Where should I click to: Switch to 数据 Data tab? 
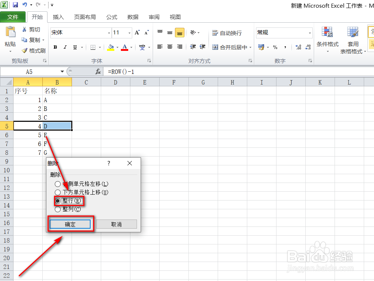point(133,17)
